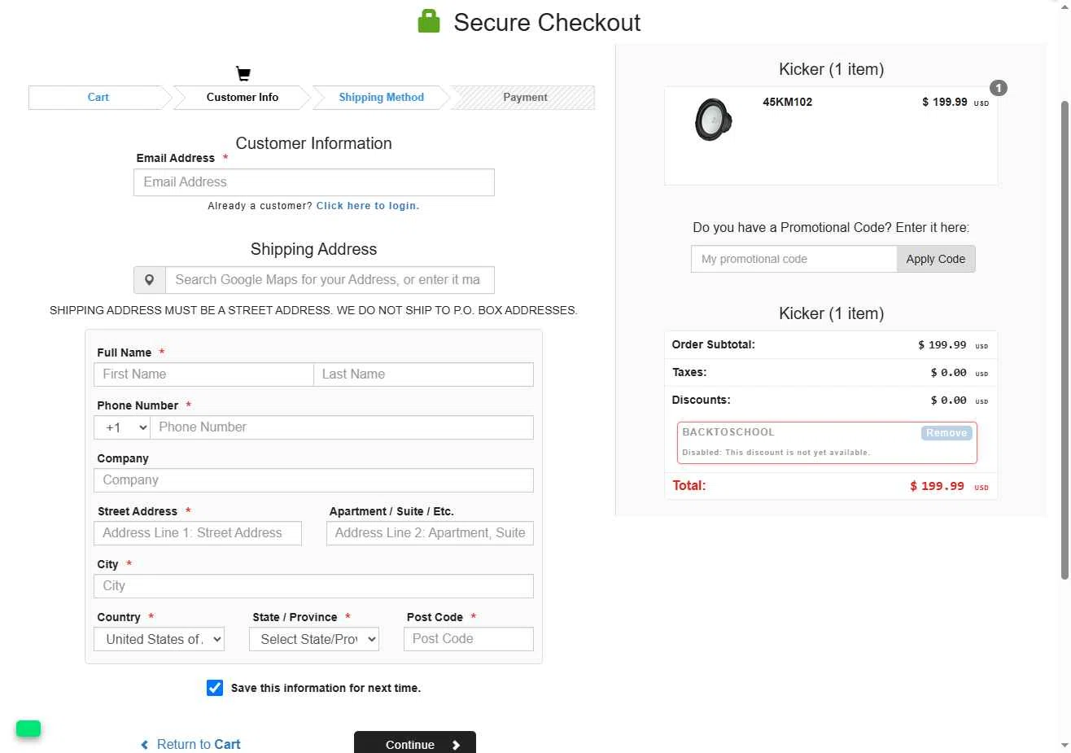This screenshot has height=753, width=1071.
Task: Click the item count badge on the Kicker product
Action: pyautogui.click(x=999, y=88)
